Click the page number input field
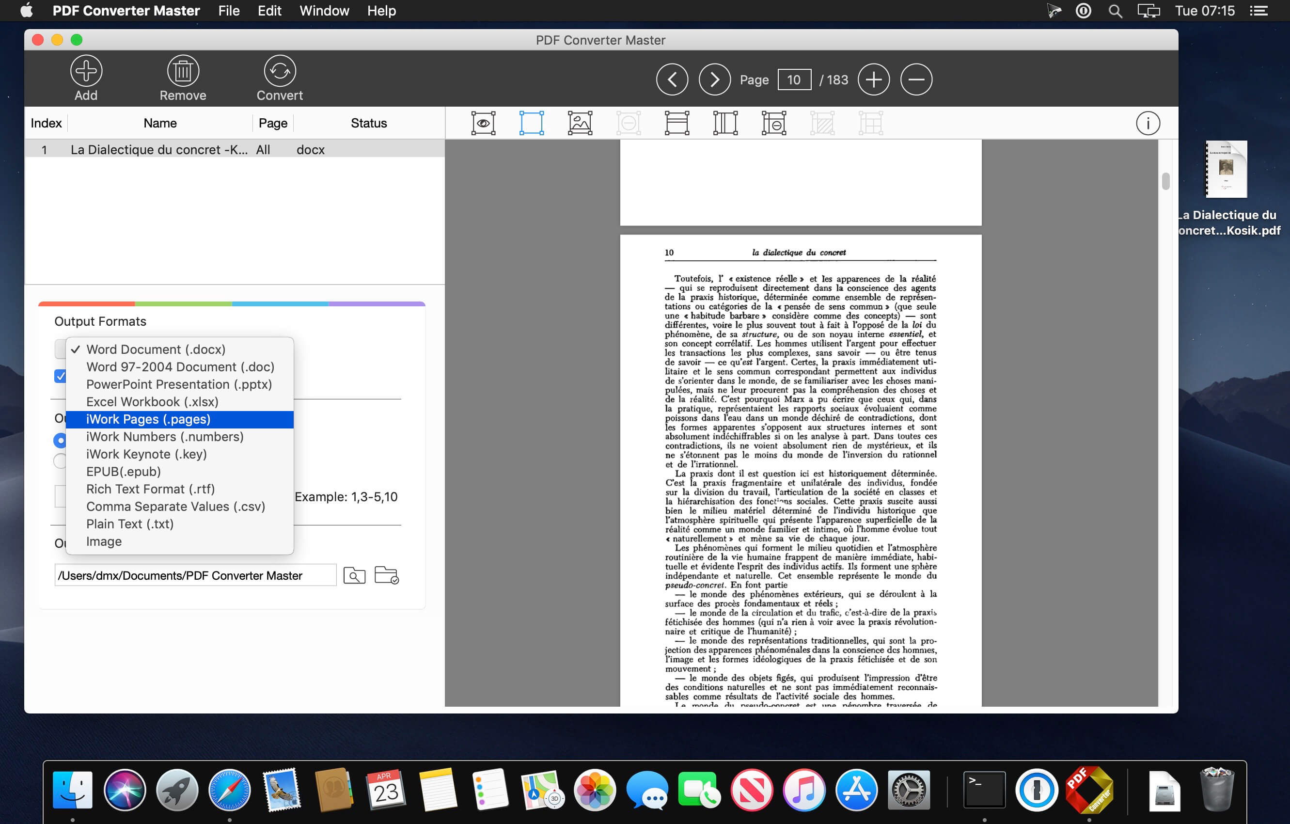 pyautogui.click(x=793, y=79)
